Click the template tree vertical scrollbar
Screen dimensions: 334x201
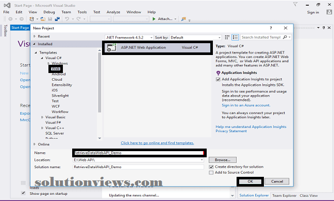point(99,82)
